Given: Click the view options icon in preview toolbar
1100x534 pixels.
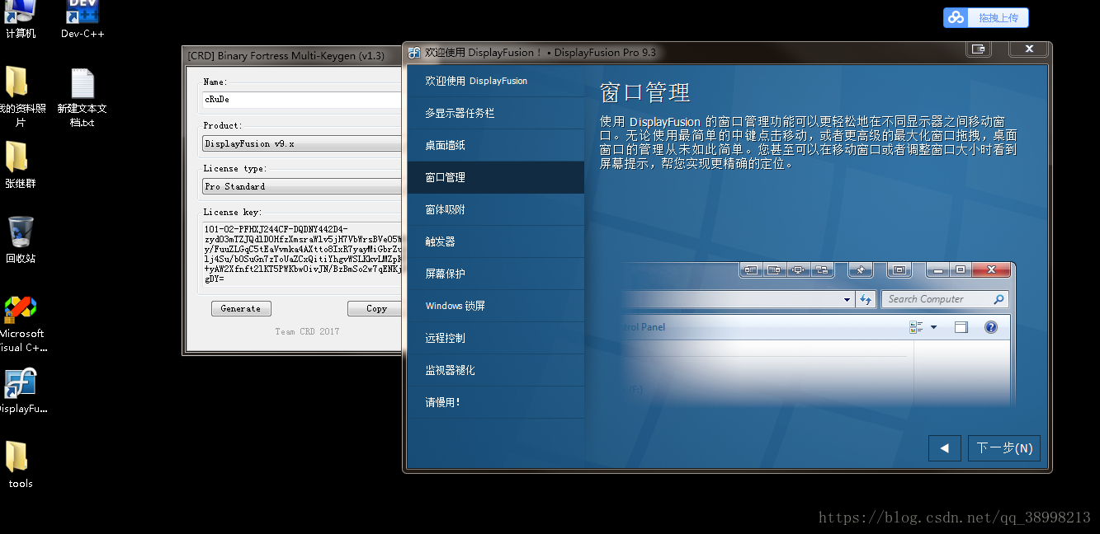Looking at the screenshot, I should coord(916,327).
